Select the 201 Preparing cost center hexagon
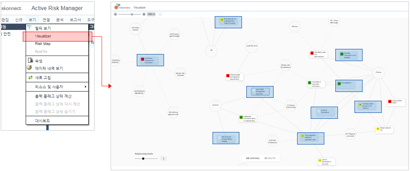The image size is (410, 171). pyautogui.click(x=351, y=134)
